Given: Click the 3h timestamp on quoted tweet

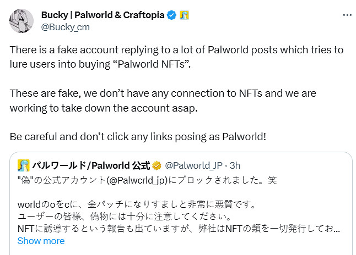Looking at the screenshot, I should coord(235,165).
